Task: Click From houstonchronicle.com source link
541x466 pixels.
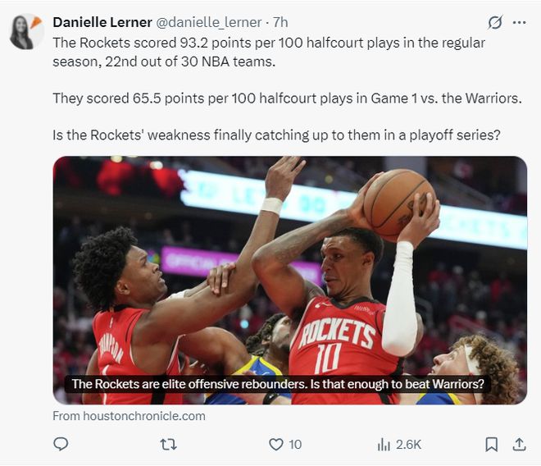Action: (x=129, y=416)
